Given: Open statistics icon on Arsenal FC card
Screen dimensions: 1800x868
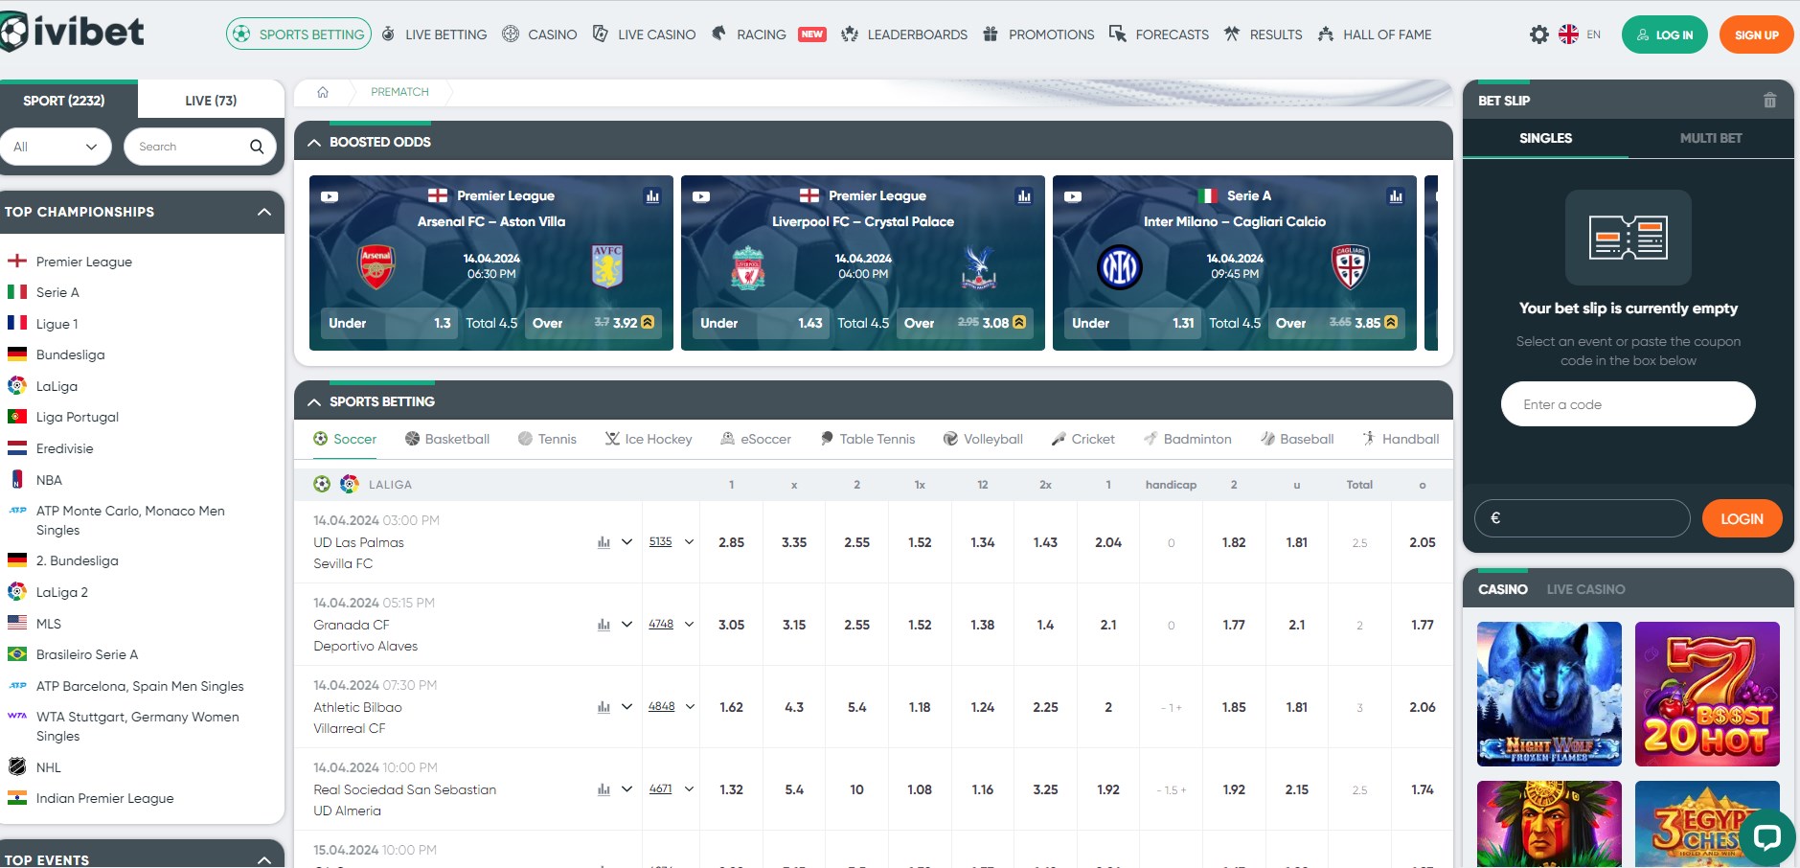Looking at the screenshot, I should point(652,196).
